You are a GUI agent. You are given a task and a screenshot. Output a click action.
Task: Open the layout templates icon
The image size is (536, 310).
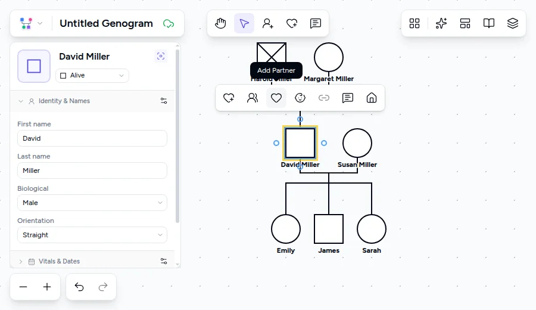pyautogui.click(x=465, y=23)
